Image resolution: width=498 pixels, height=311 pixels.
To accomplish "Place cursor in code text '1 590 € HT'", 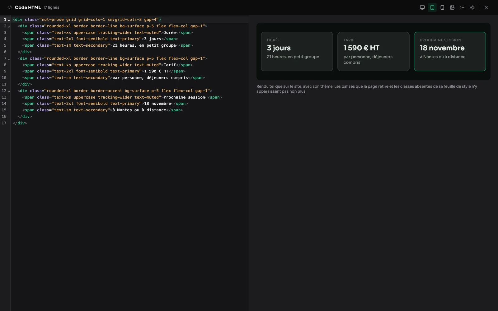I will pyautogui.click(x=156, y=71).
